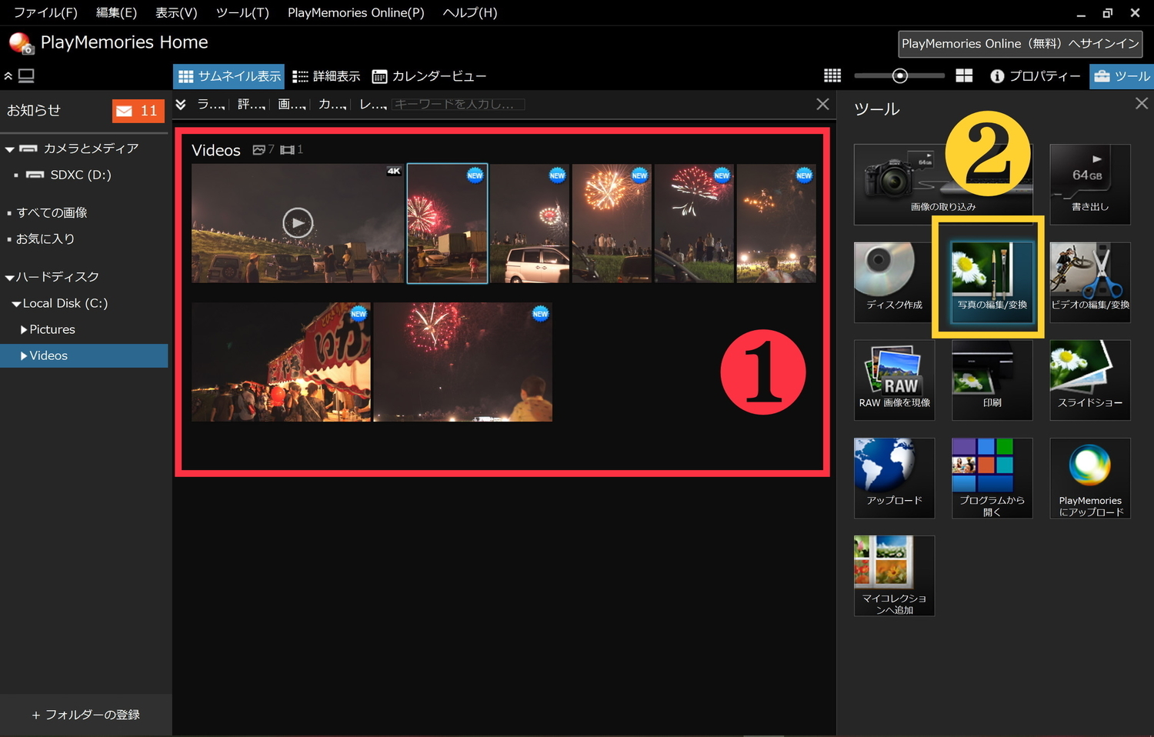
Task: Collapse the カメラとメディア tree section
Action: (x=9, y=149)
